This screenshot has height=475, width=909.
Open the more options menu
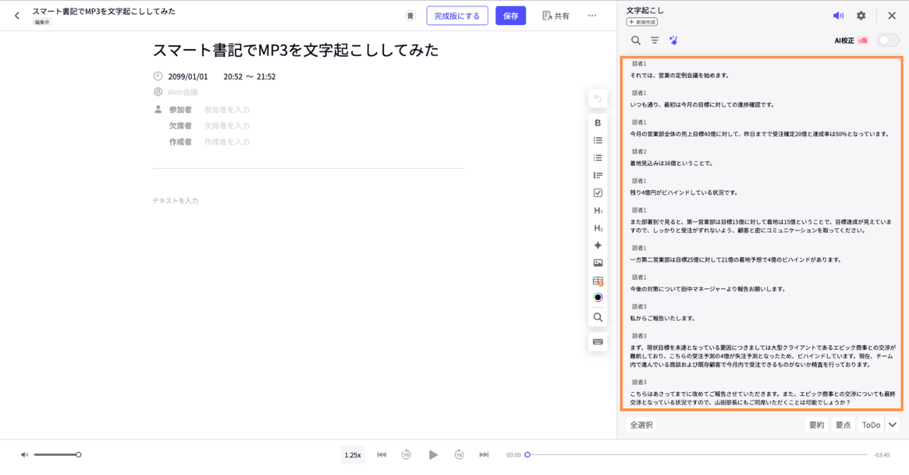point(592,16)
